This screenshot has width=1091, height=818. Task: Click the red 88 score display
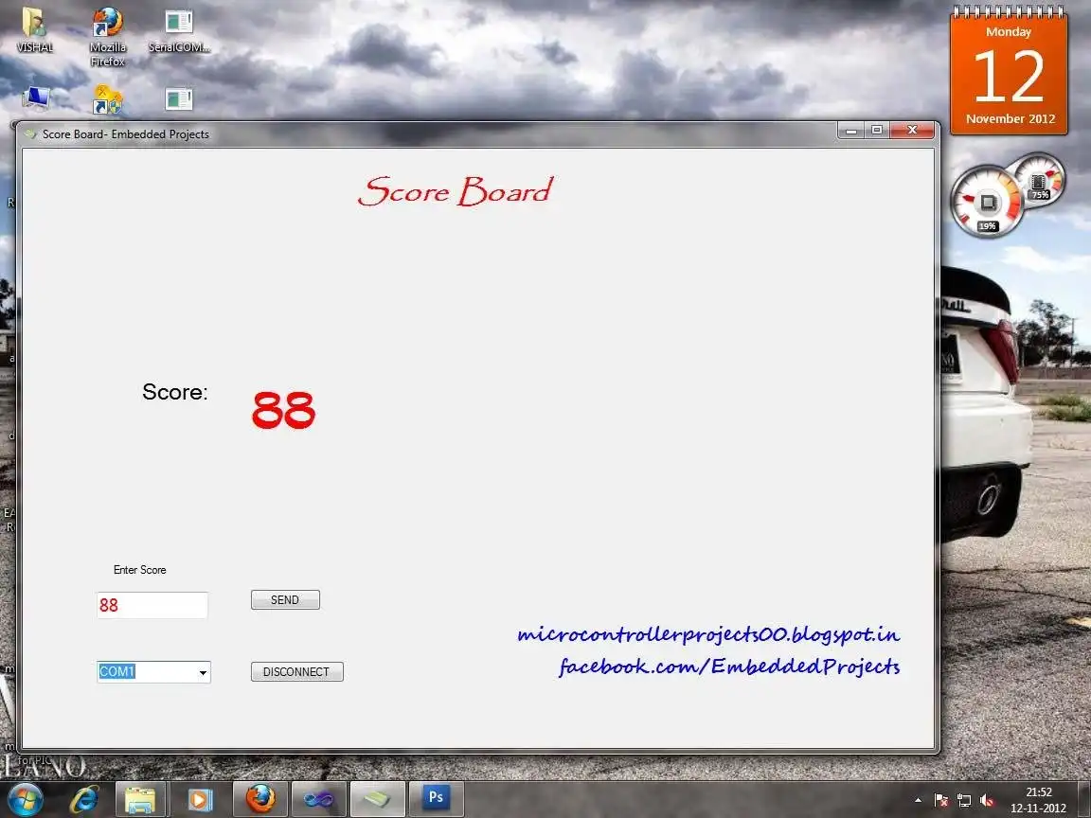tap(283, 410)
